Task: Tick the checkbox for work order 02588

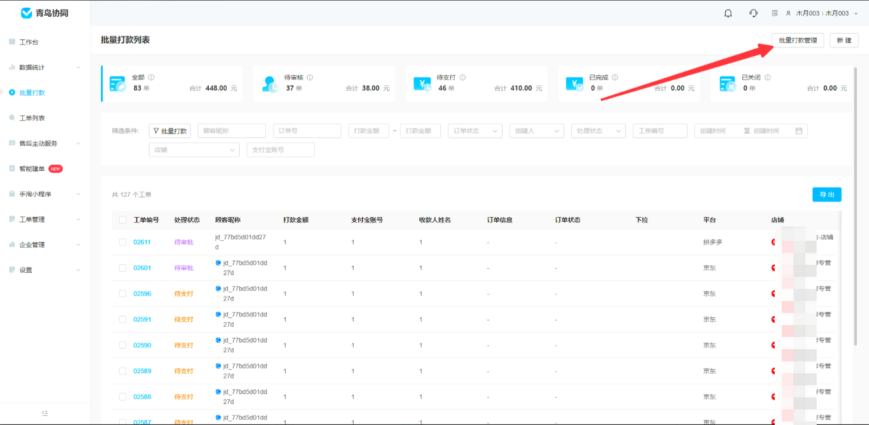Action: (123, 397)
